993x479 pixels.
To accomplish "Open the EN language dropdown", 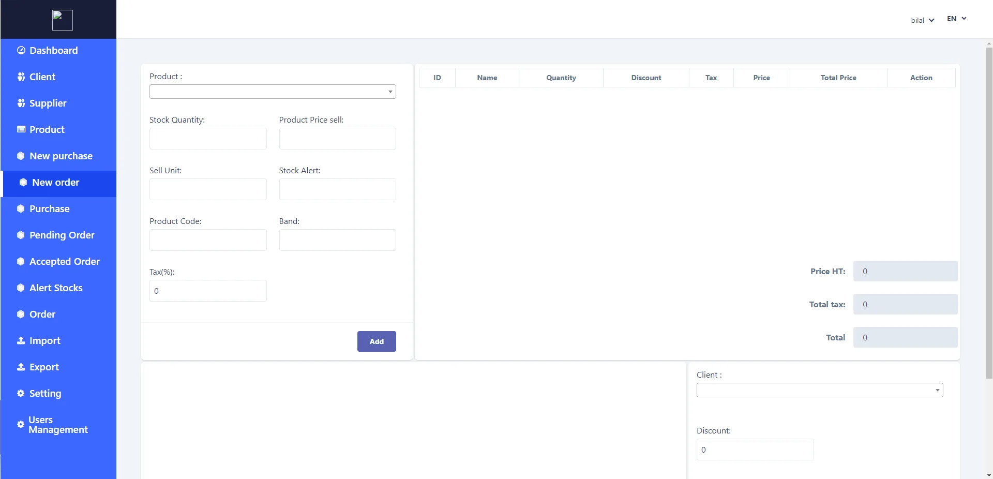I will click(957, 19).
